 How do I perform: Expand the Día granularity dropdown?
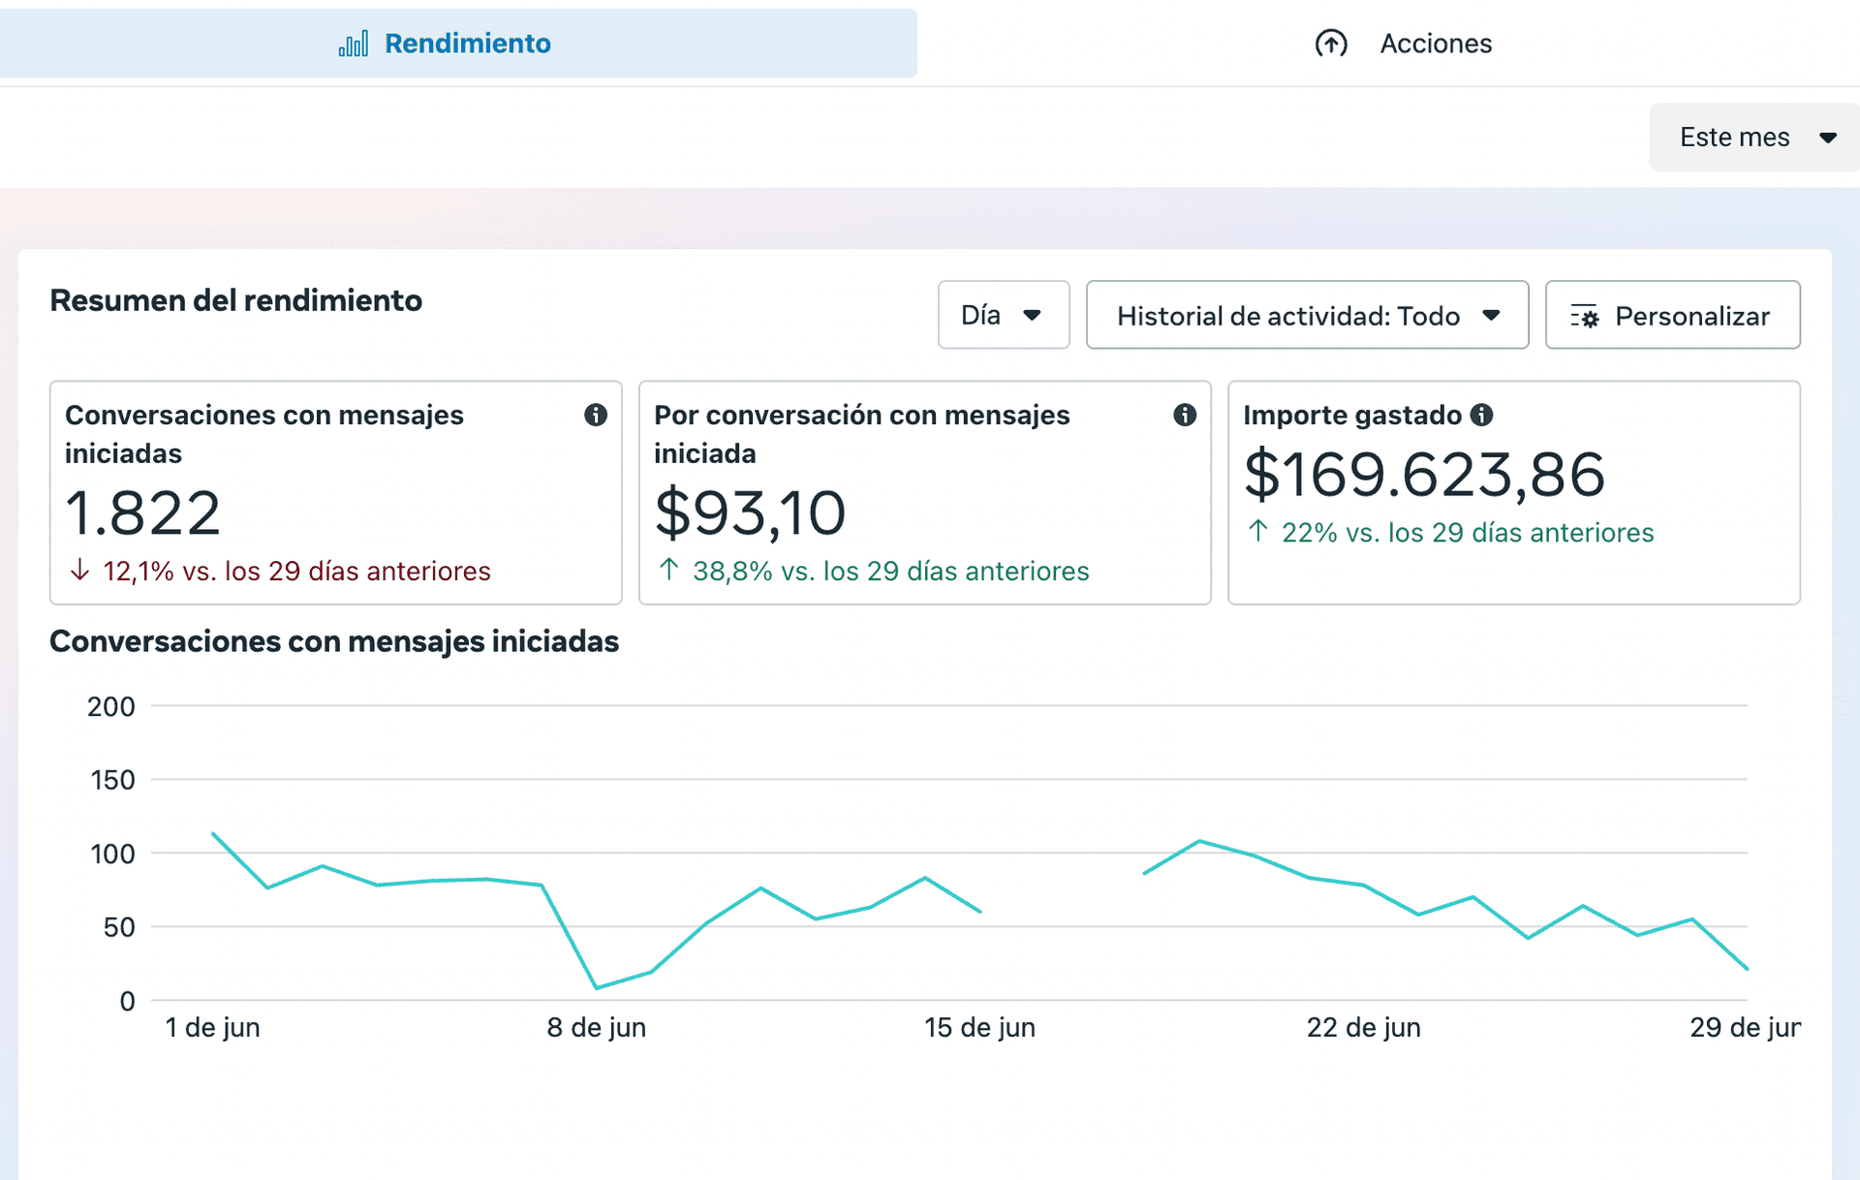pyautogui.click(x=981, y=316)
